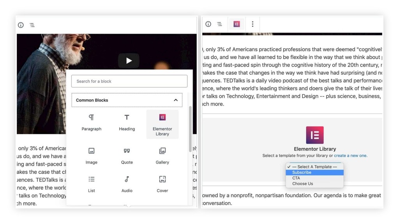Open content info in left editor toolbar
The height and width of the screenshot is (224, 399).
coord(21,25)
